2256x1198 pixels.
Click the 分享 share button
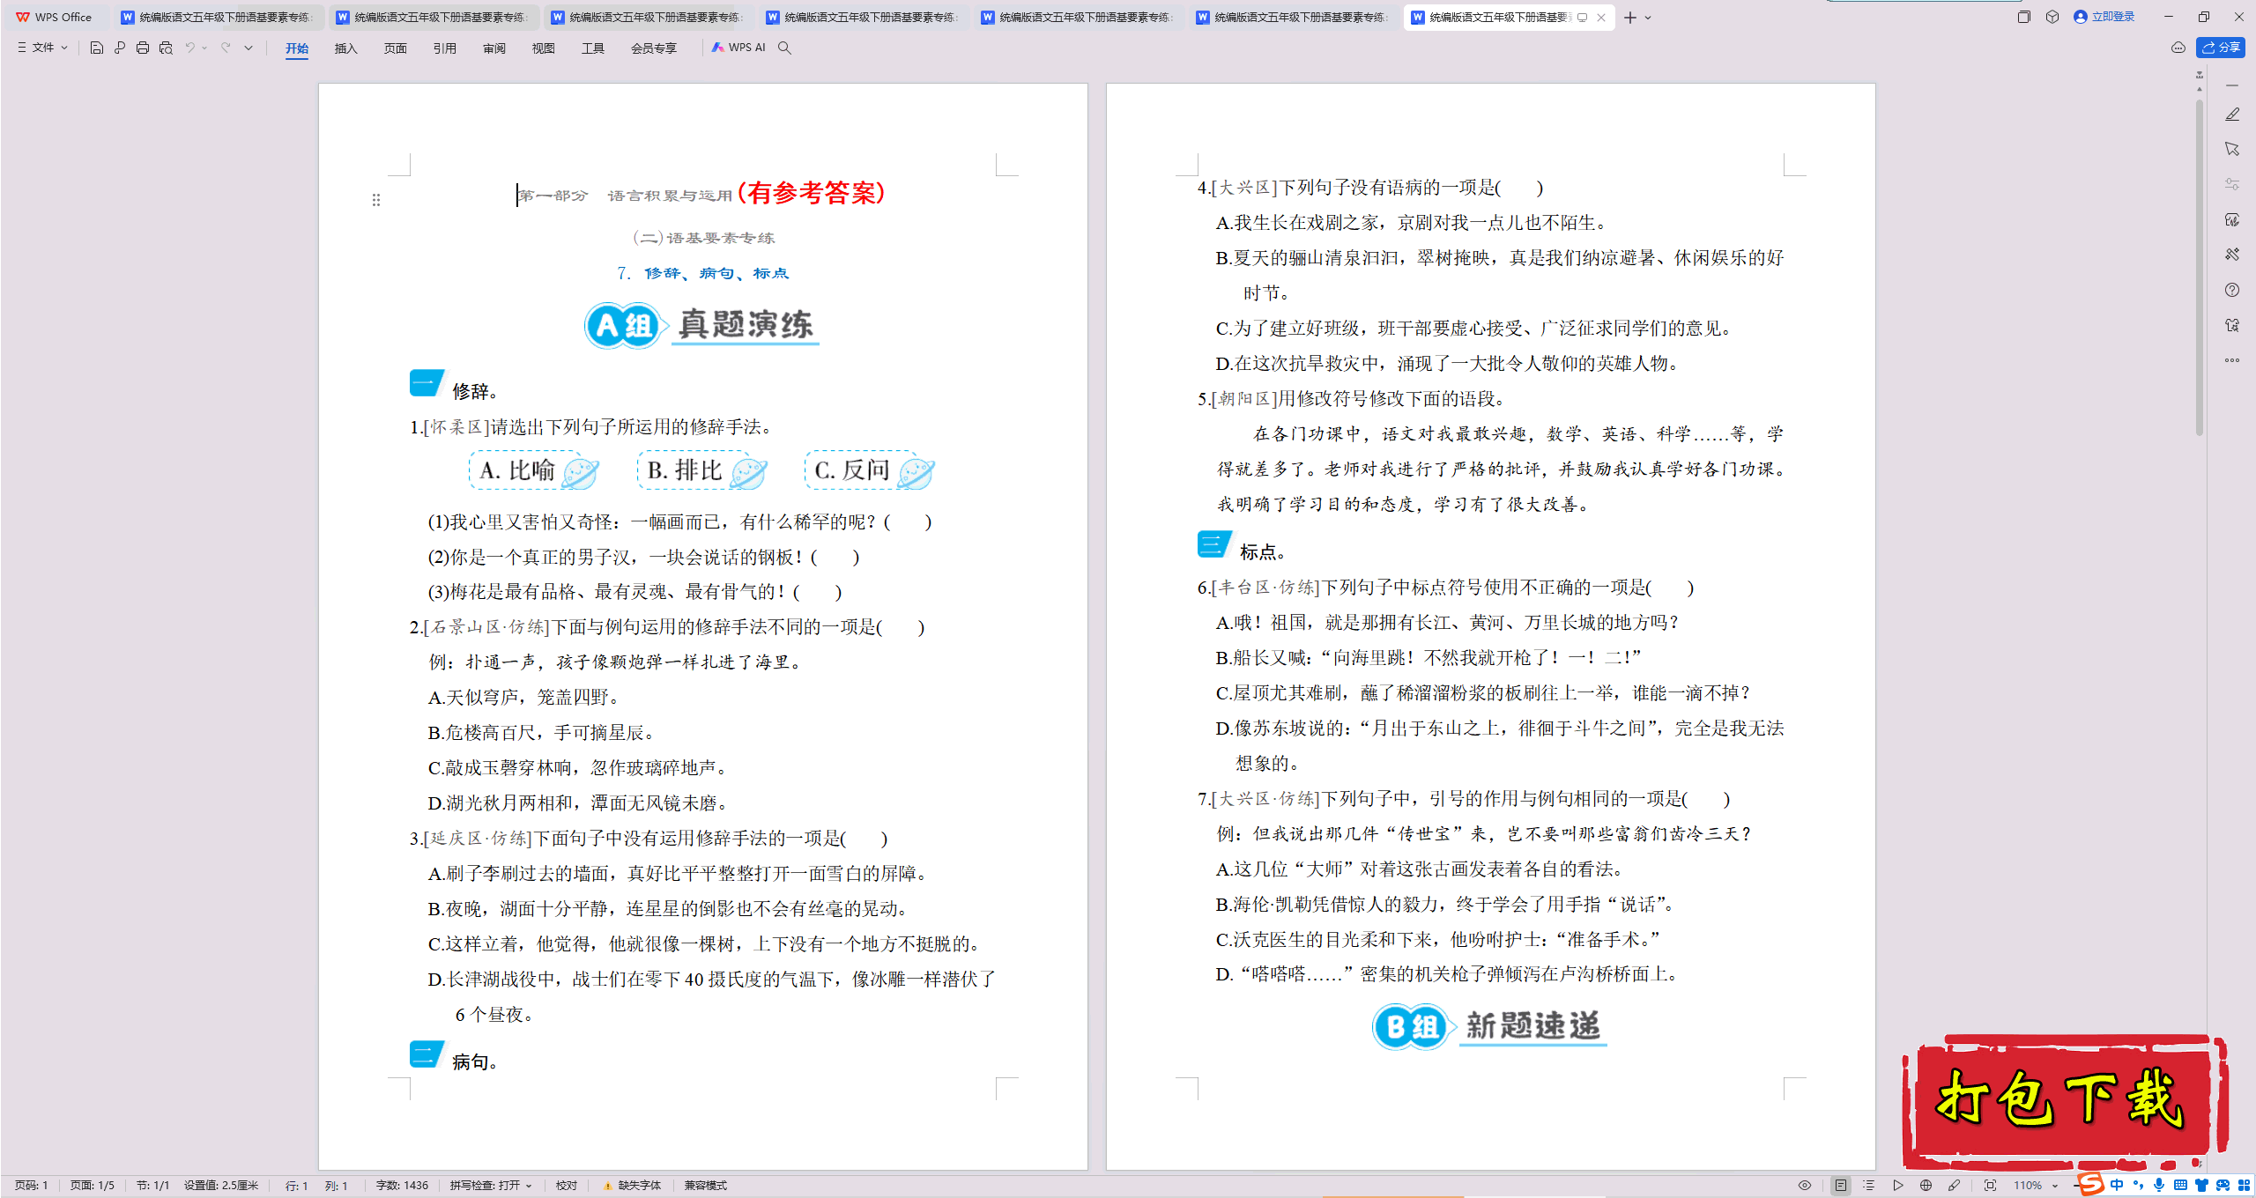coord(2221,48)
